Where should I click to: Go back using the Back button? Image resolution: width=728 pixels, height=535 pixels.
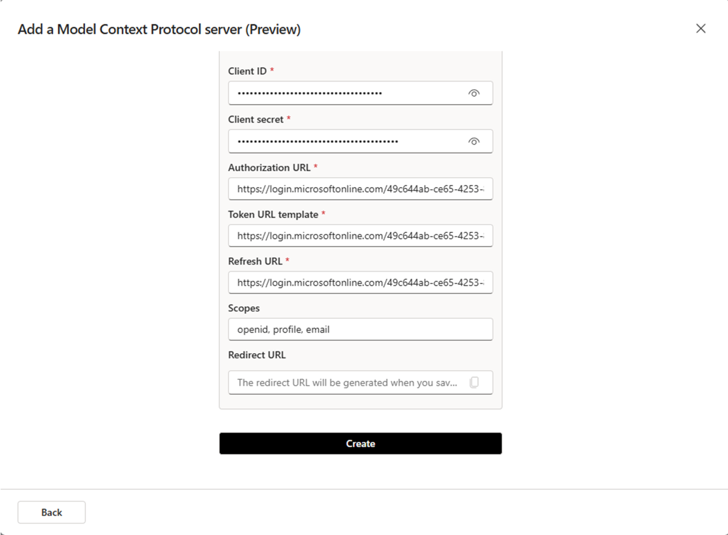click(51, 512)
